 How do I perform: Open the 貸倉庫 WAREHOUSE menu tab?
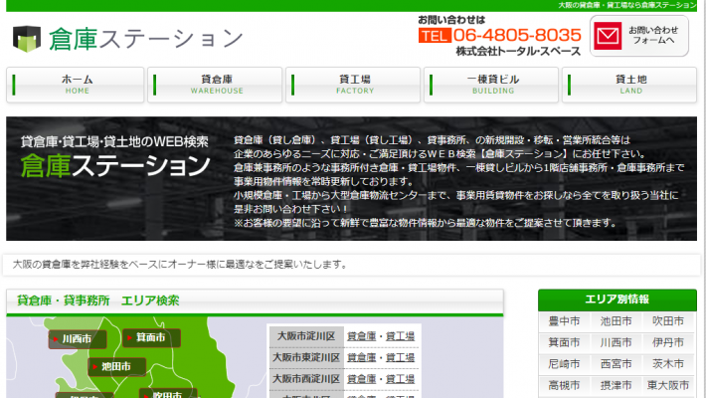(x=216, y=85)
